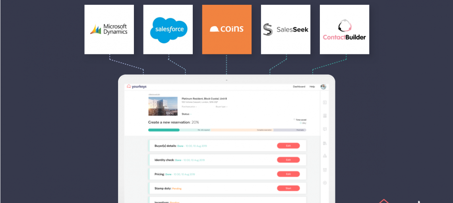453x203 pixels.
Task: Open the documents icon in sidebar
Action: [325, 143]
